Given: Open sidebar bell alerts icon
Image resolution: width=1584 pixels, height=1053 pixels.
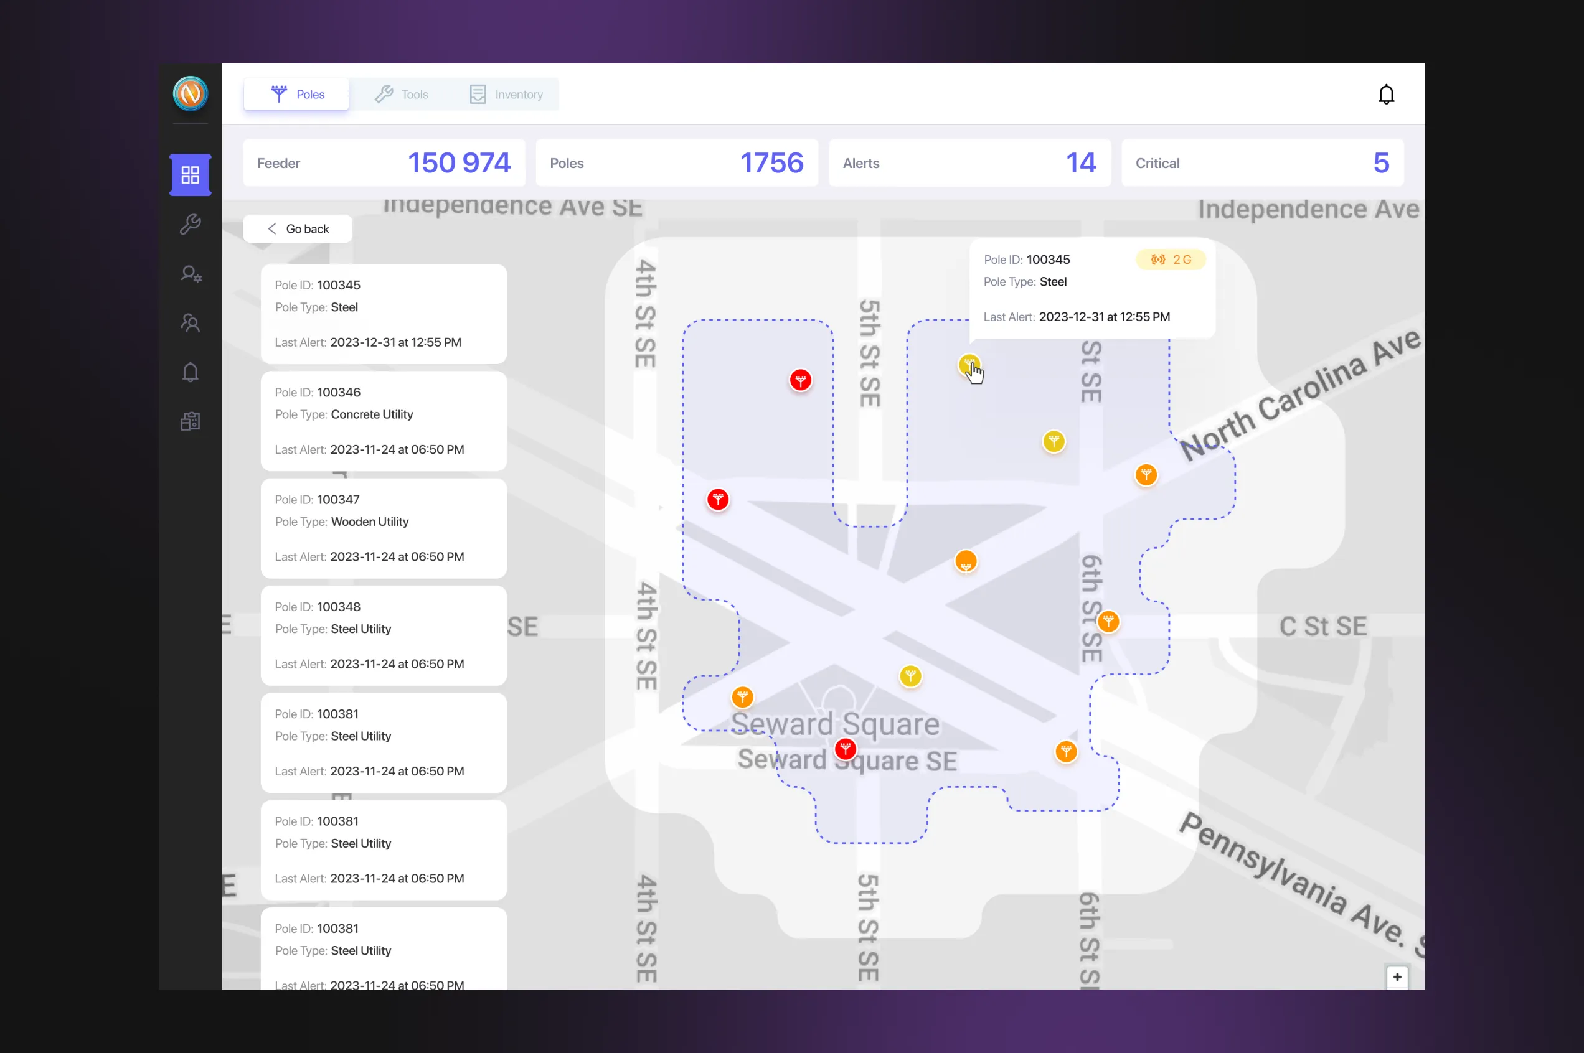Looking at the screenshot, I should pyautogui.click(x=190, y=372).
